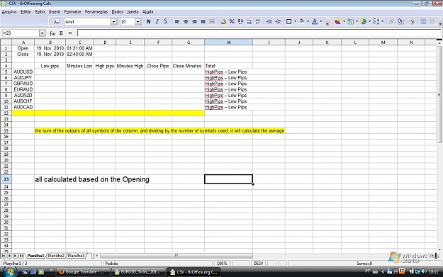Image resolution: width=443 pixels, height=277 pixels.
Task: Decrease the cell indent
Action: click(269, 21)
